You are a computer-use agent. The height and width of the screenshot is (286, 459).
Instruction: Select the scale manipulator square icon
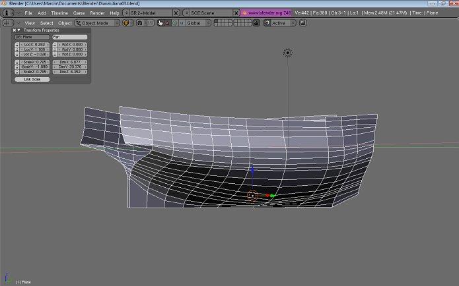(182, 23)
